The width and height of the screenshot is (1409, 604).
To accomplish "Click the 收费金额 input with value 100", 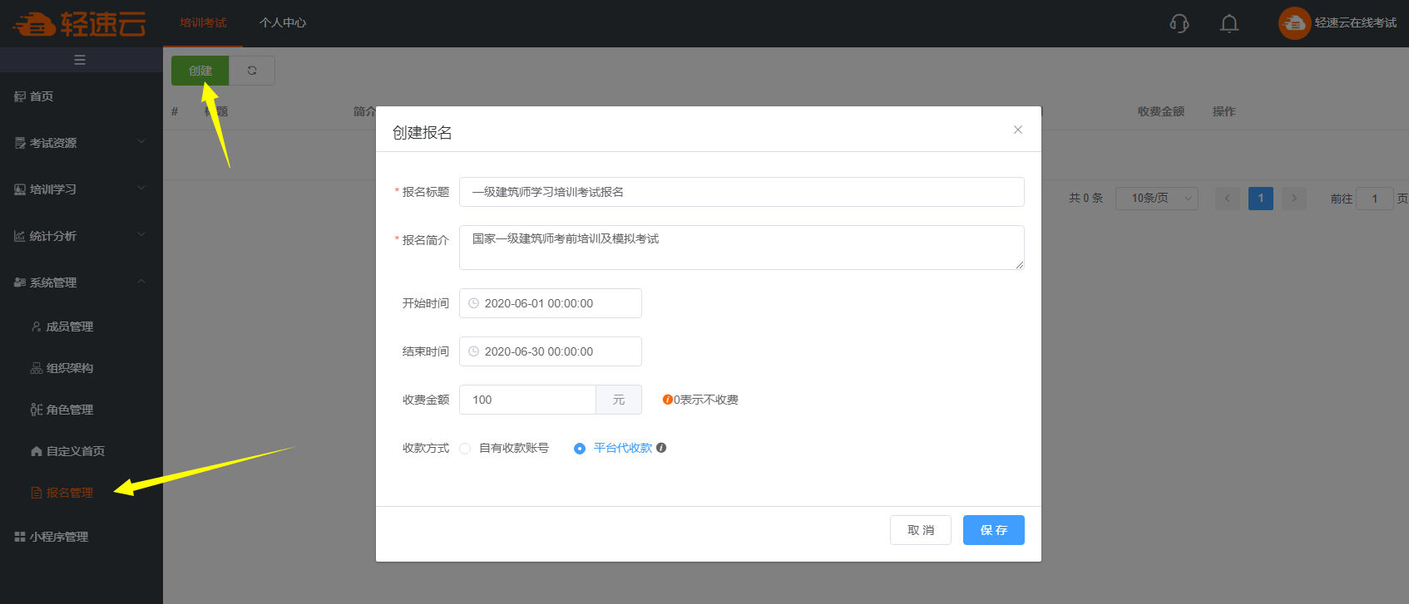I will (527, 400).
